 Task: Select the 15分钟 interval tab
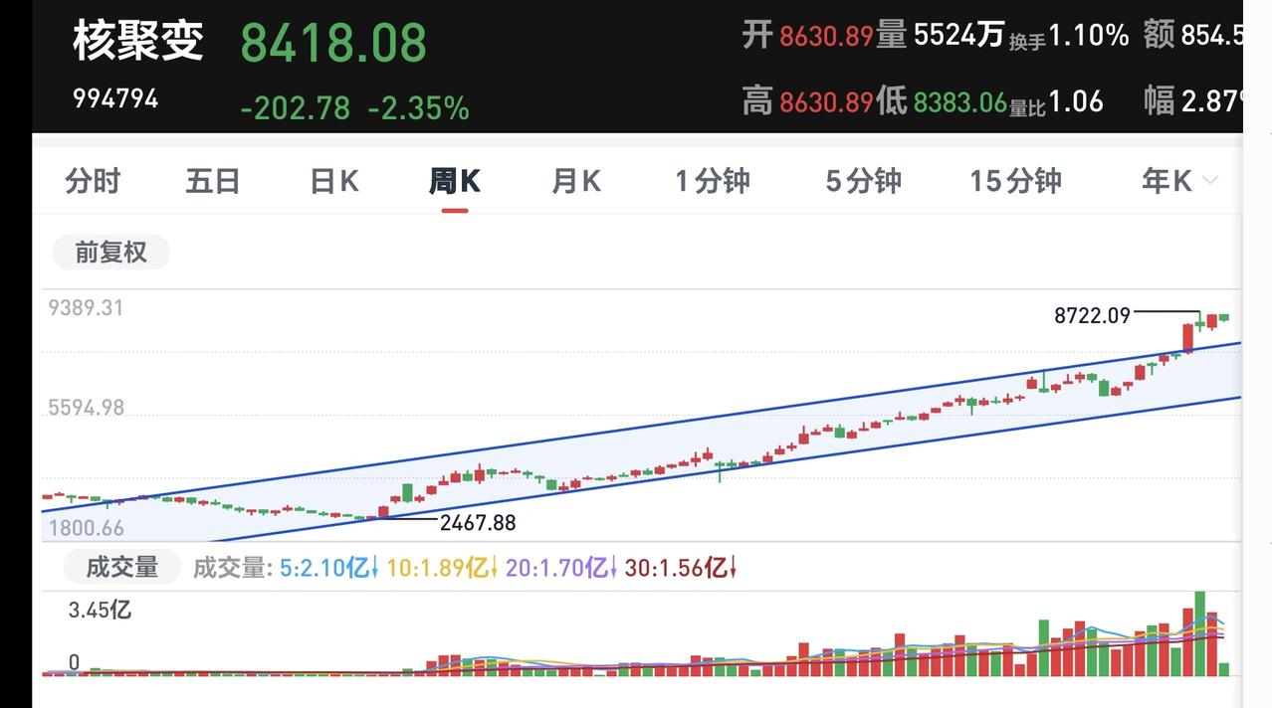pos(1016,181)
